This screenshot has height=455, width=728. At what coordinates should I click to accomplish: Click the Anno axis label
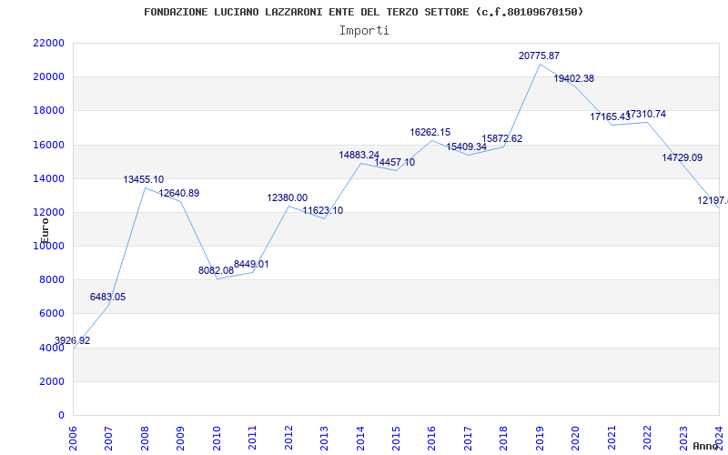click(706, 446)
